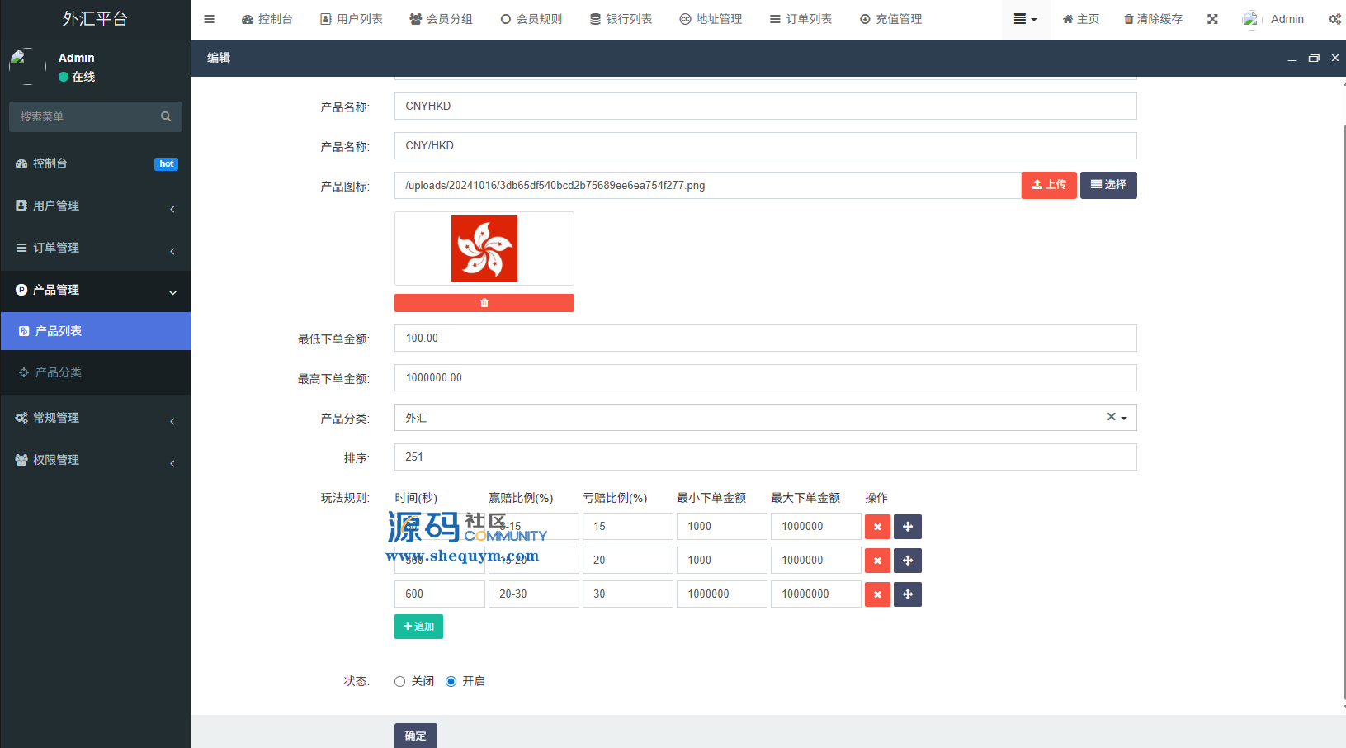Open 产品分类 in the sidebar
Viewport: 1346px width, 748px height.
58,372
